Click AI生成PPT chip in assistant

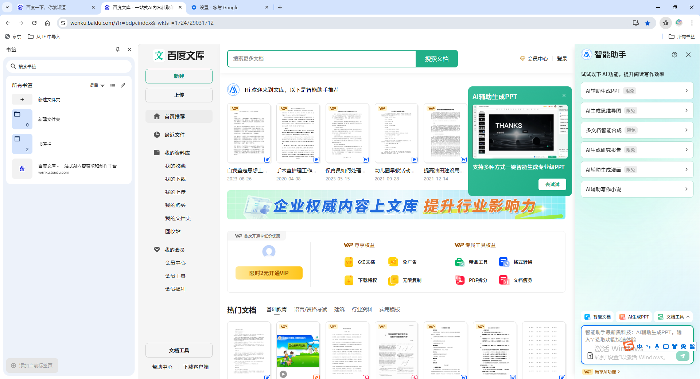pyautogui.click(x=634, y=317)
